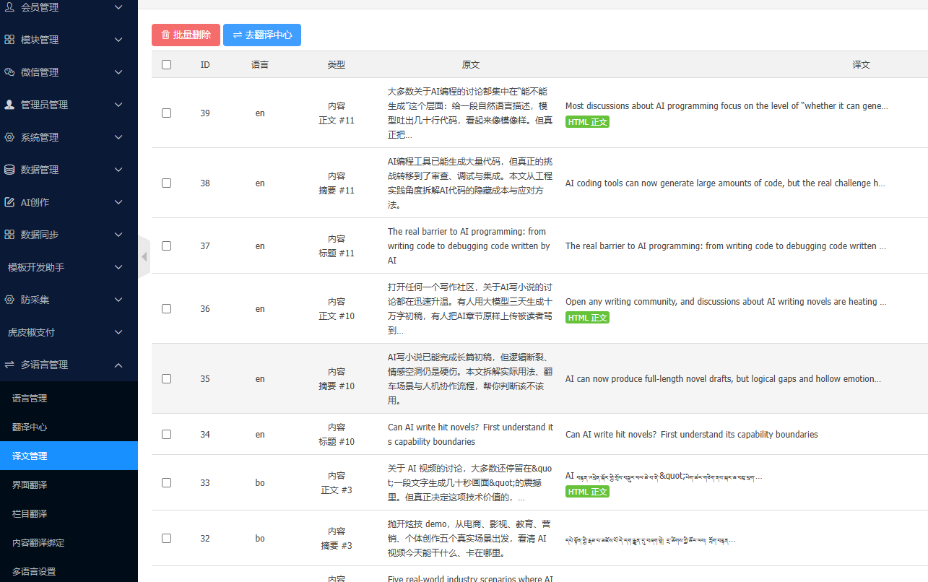The image size is (928, 582).
Task: Open the 界面翻译 submenu item
Action: (69, 485)
